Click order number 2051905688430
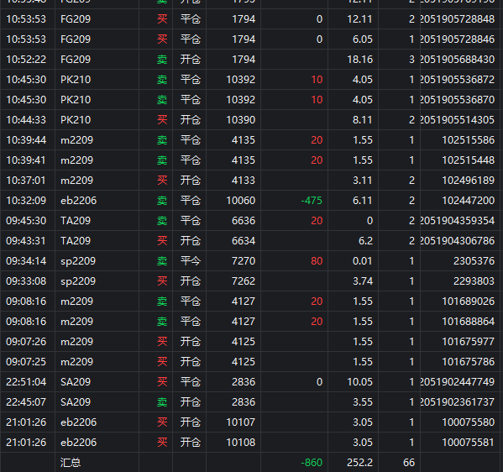The height and width of the screenshot is (472, 503). (458, 60)
